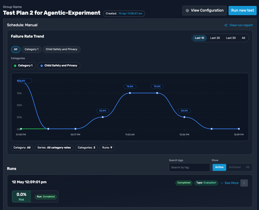259x210 pixels.
Task: Click the 12:59 PM chart data point
Action: (239, 129)
